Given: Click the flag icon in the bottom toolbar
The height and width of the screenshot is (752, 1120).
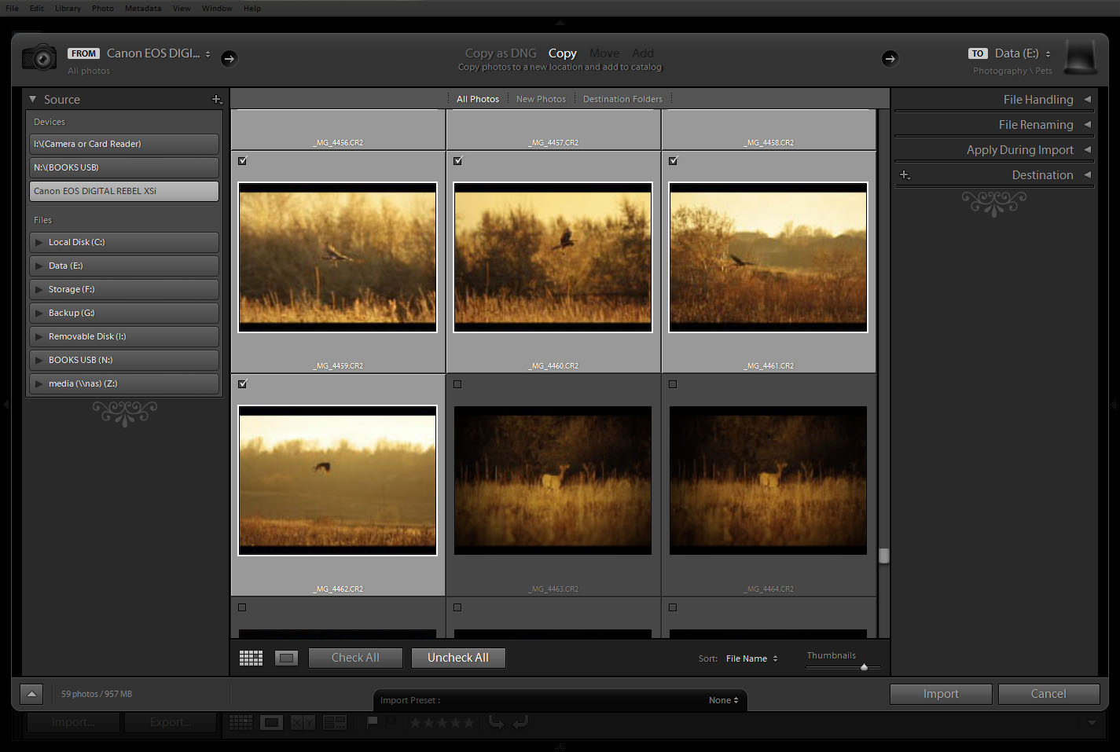Looking at the screenshot, I should tap(373, 721).
